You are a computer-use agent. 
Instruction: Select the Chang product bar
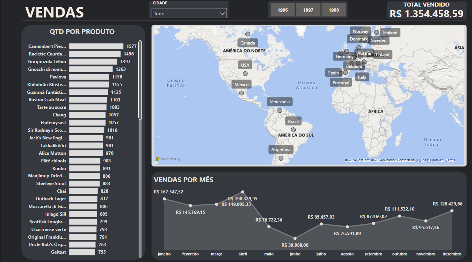87,115
